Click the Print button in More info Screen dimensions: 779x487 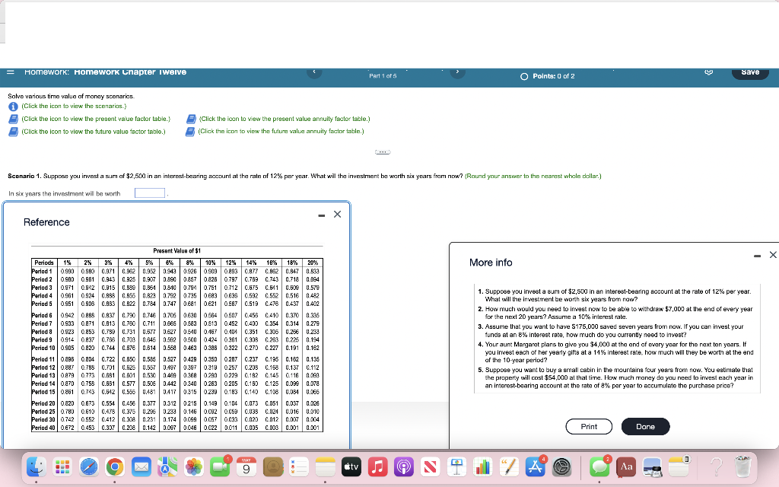coord(589,426)
